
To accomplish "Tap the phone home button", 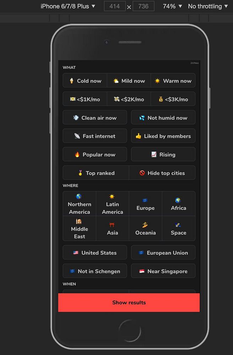I will click(x=130, y=331).
